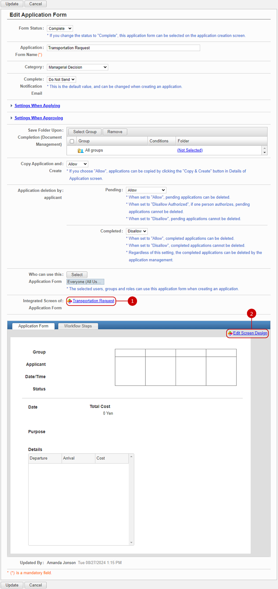
Task: Expand the Settings When Applying section
Action: coord(37,106)
